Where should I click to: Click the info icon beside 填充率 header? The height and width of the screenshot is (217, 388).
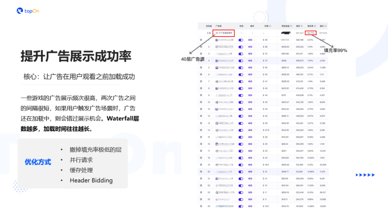coord(315,26)
